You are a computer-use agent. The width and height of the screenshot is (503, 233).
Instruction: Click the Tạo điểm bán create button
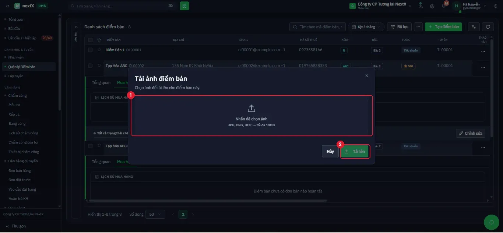coord(443,27)
